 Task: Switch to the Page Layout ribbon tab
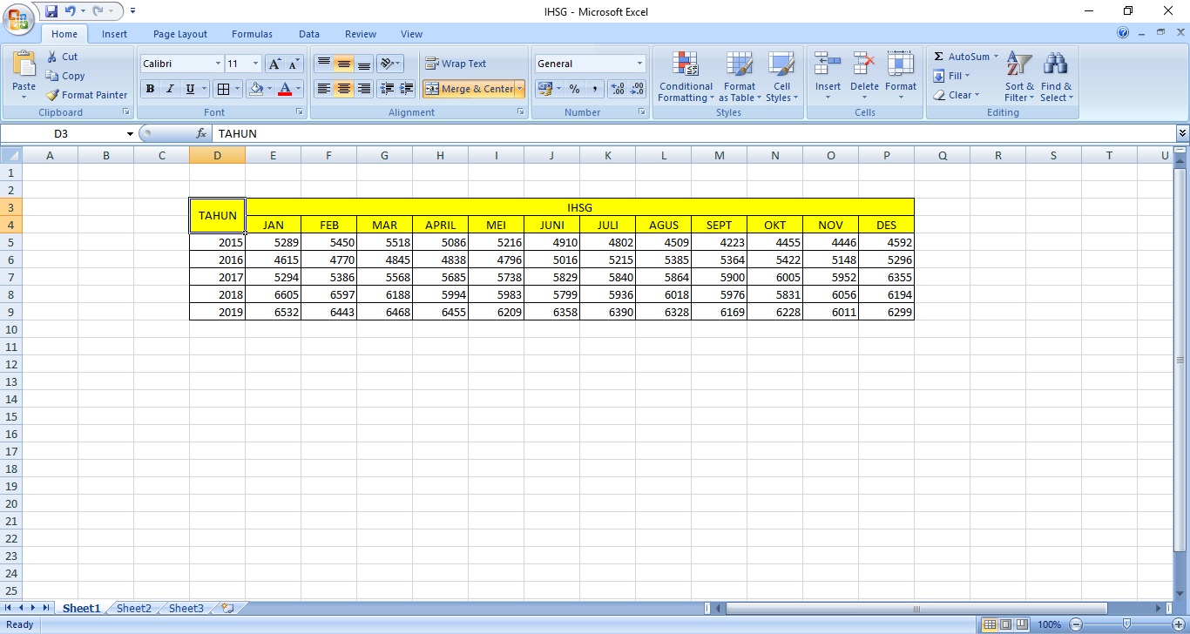click(x=179, y=34)
